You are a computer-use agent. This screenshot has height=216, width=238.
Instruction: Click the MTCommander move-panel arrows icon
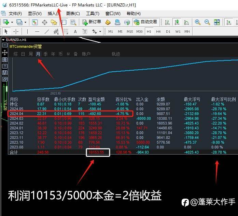pyautogui.click(x=4, y=53)
